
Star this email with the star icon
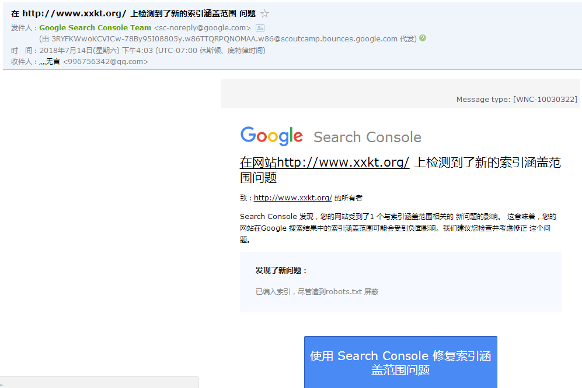[264, 14]
